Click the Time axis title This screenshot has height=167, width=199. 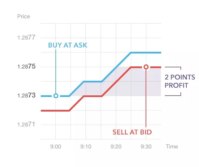[172, 146]
